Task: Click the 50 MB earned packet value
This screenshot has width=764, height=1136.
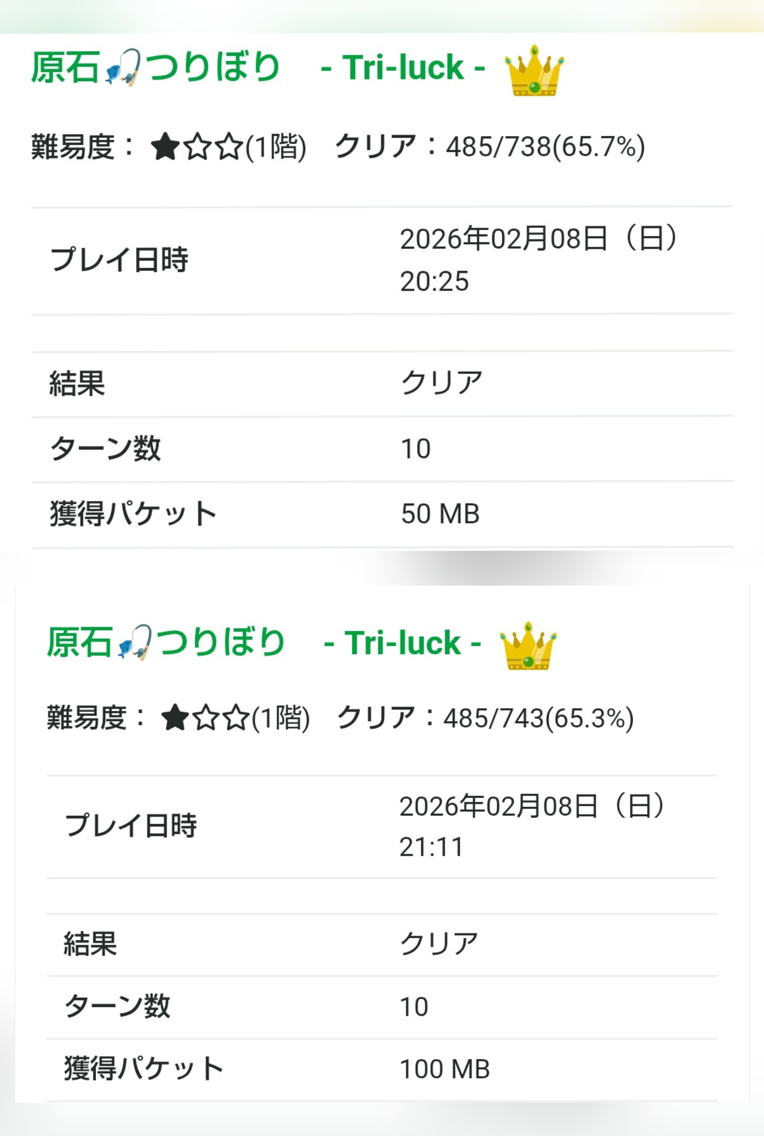Action: (x=440, y=514)
